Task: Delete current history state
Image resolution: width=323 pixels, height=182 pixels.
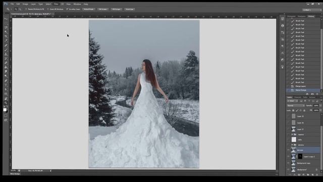Action: [x=317, y=94]
